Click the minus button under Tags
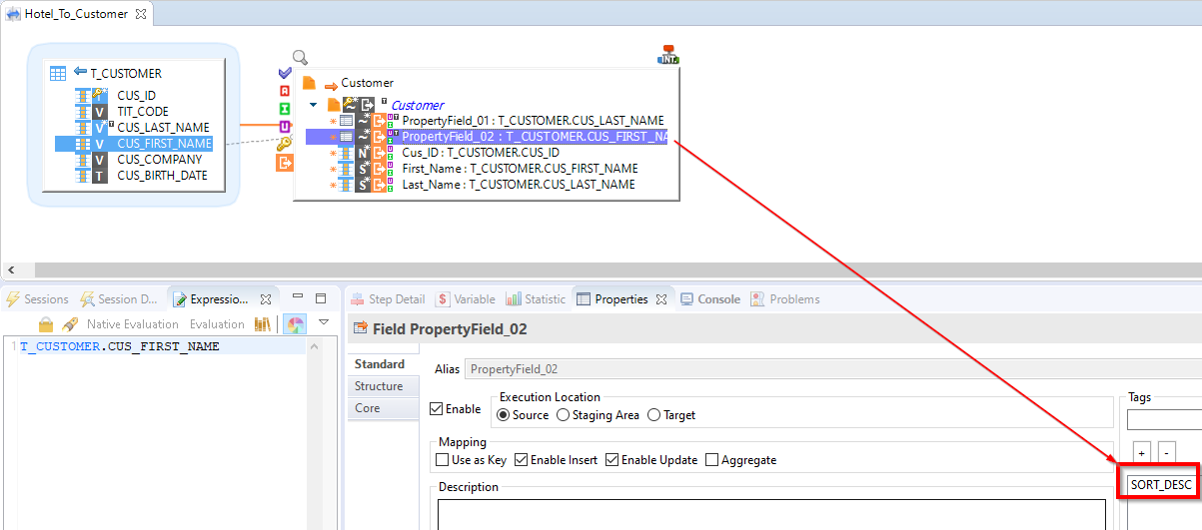This screenshot has height=530, width=1202. (1166, 452)
